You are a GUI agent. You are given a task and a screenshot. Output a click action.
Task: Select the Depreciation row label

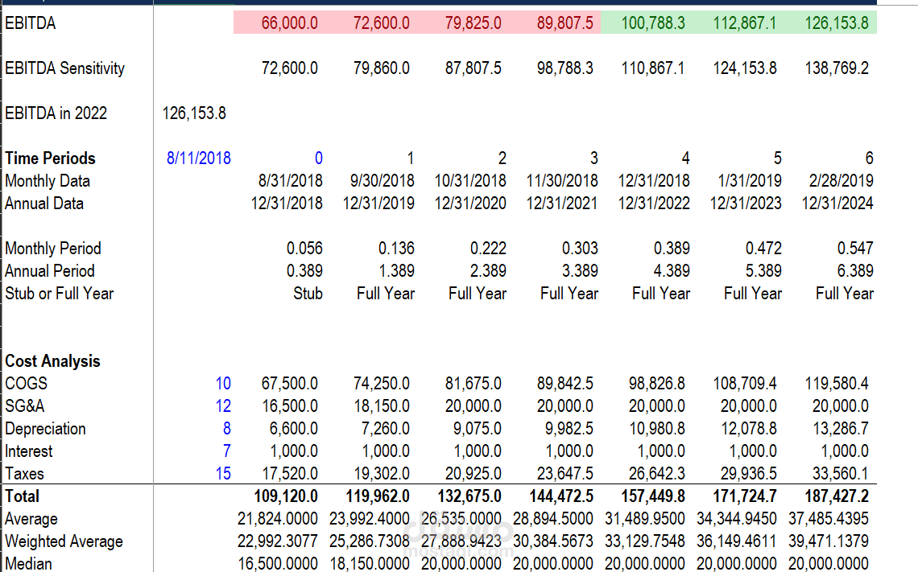click(x=45, y=429)
